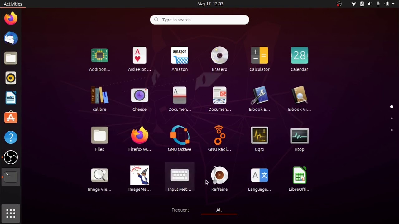This screenshot has height=224, width=399.
Task: Click the Type to search field
Action: pyautogui.click(x=199, y=20)
